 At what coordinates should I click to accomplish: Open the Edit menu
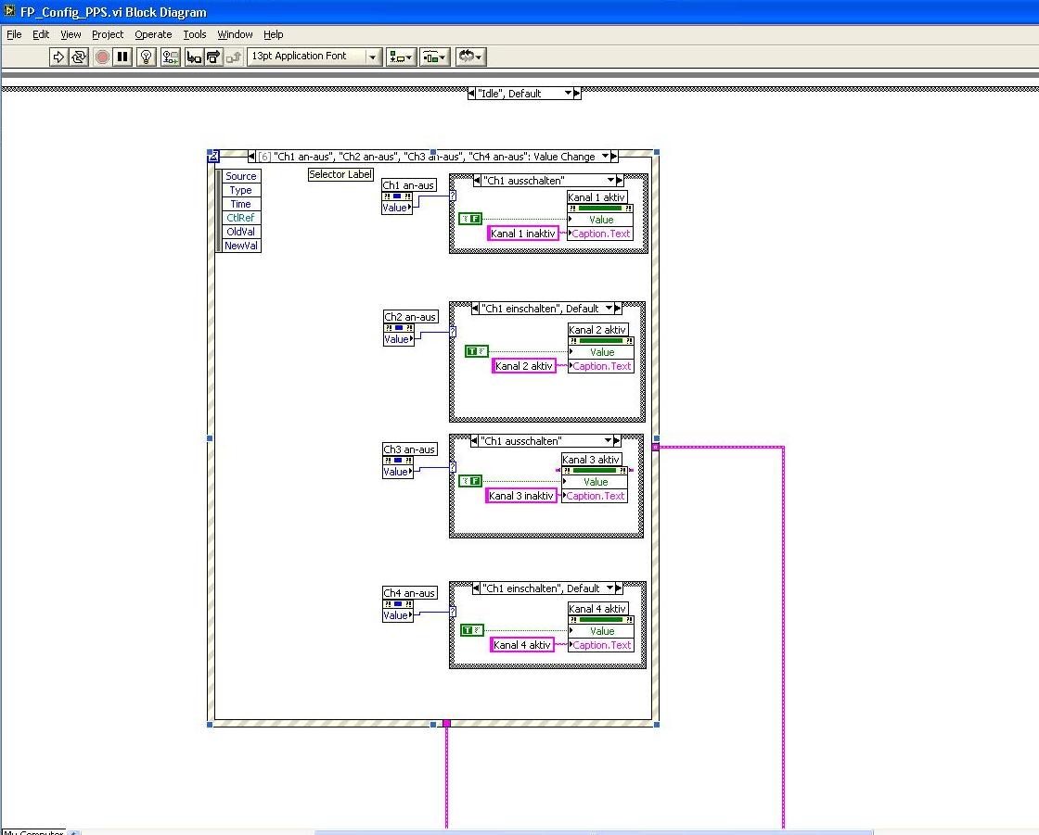(41, 34)
